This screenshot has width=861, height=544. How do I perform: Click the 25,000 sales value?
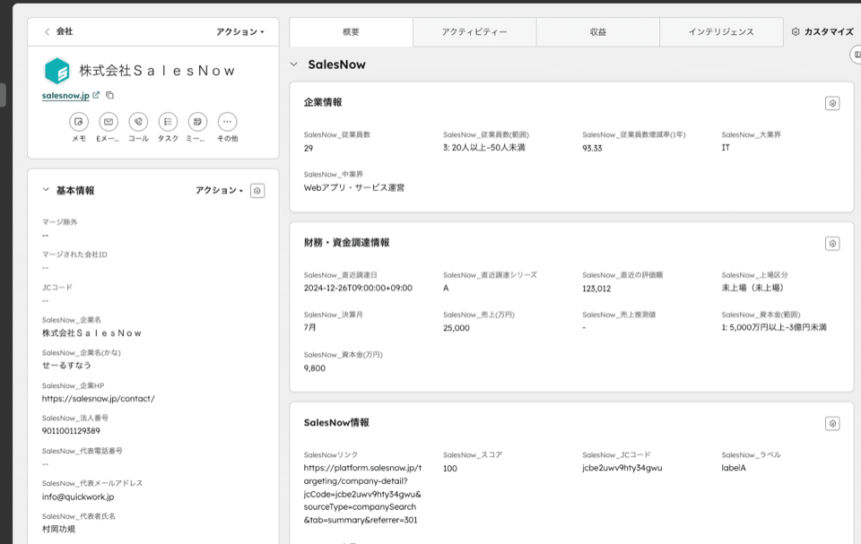457,328
